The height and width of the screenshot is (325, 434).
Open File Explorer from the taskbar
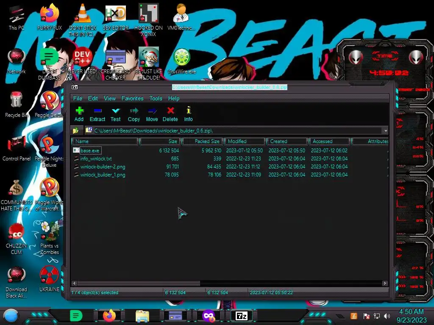click(142, 316)
